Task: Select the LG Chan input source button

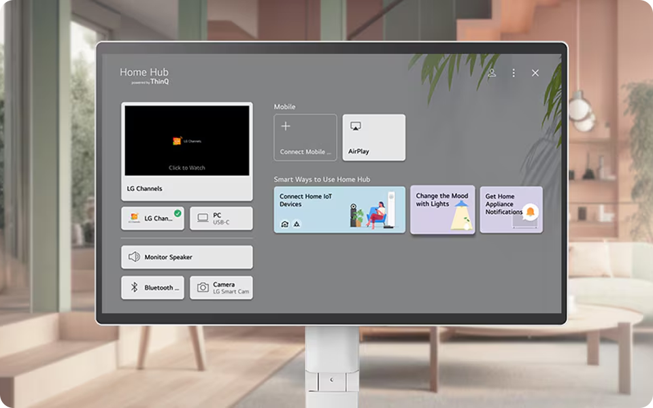Action: [x=152, y=218]
